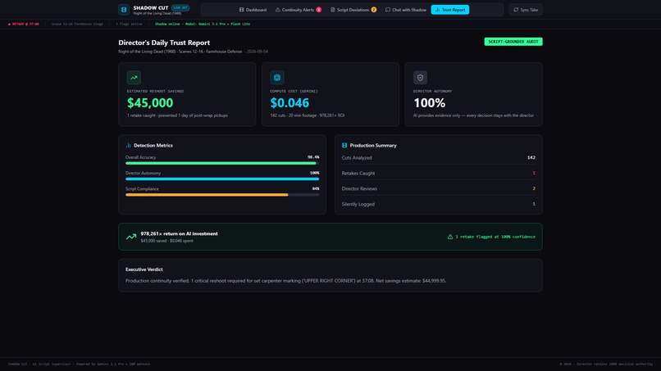Select the Trust Report tab

click(449, 10)
